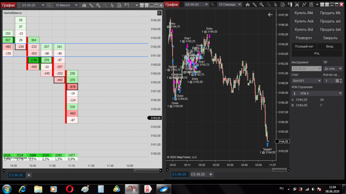Toggle Chart Trader panel icon in right chart

coord(290,4)
